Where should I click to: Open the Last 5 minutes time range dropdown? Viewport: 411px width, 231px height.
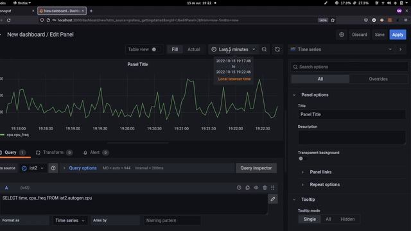click(233, 49)
